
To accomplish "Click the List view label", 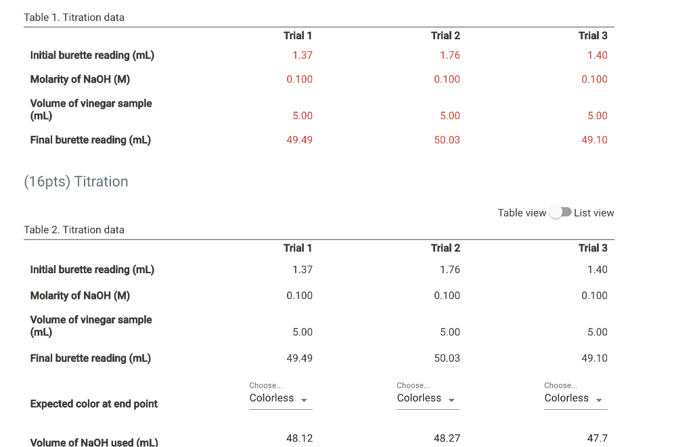I will pos(594,212).
